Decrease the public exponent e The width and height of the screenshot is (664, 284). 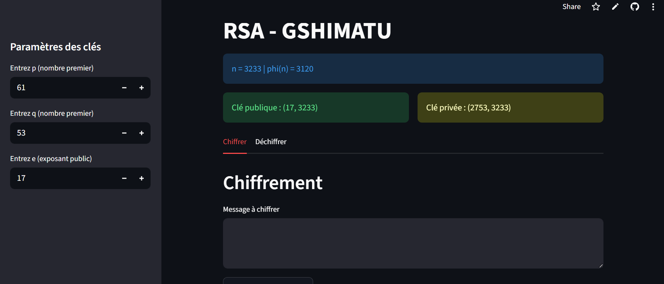click(124, 178)
